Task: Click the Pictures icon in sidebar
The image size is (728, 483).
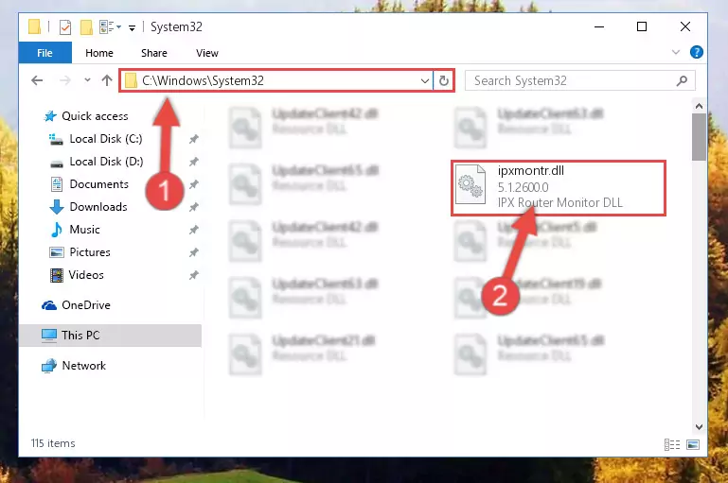Action: click(x=57, y=252)
